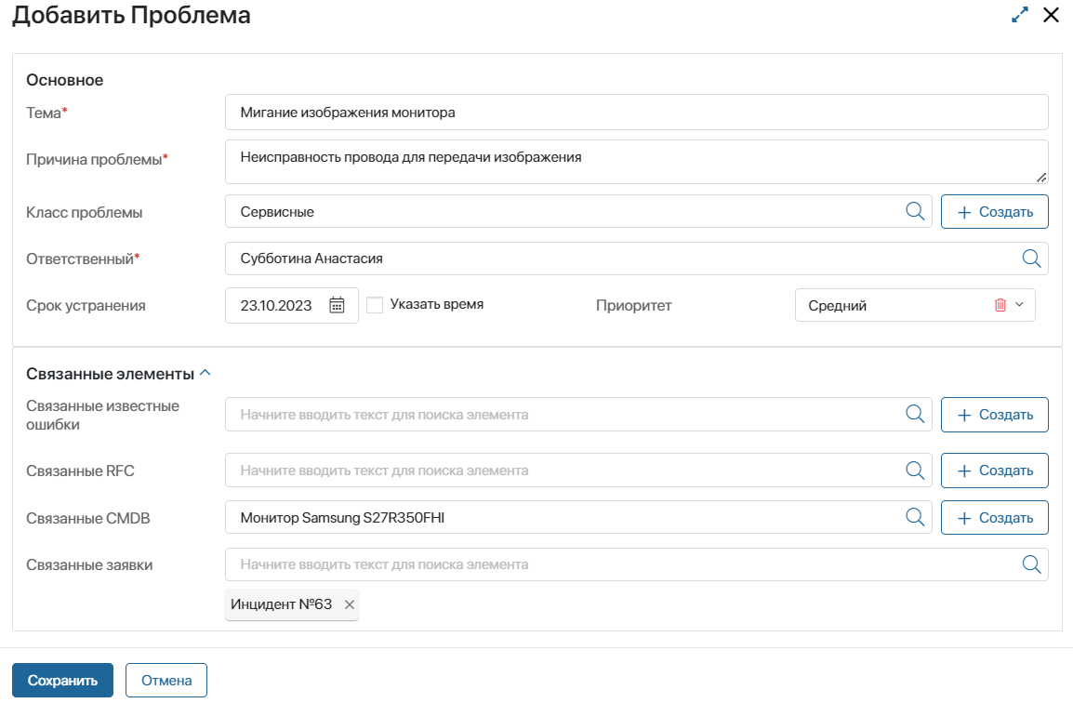Search icon in Связанные известные ошибки field
The width and height of the screenshot is (1073, 703).
915,414
